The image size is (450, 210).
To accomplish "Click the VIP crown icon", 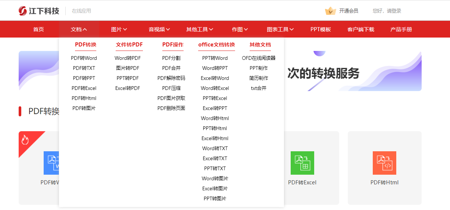I will point(330,11).
